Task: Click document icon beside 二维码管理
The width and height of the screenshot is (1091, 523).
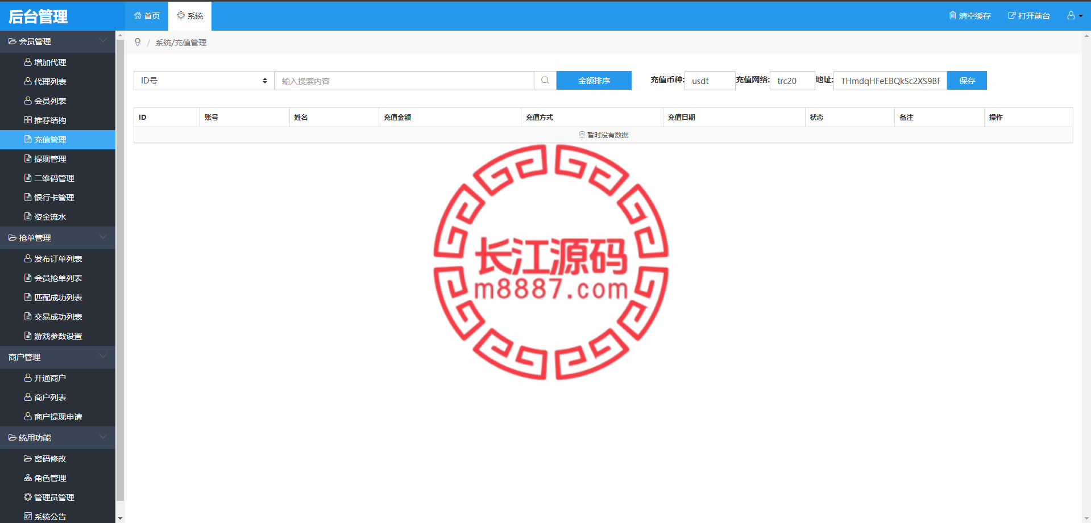Action: tap(28, 178)
